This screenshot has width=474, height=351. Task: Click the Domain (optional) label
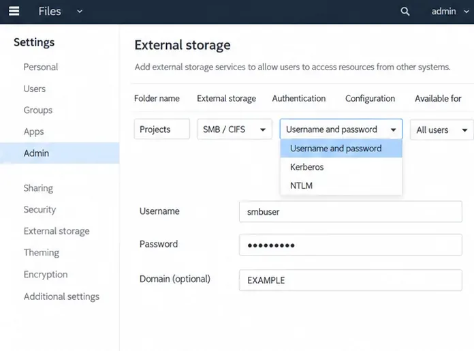pos(175,279)
